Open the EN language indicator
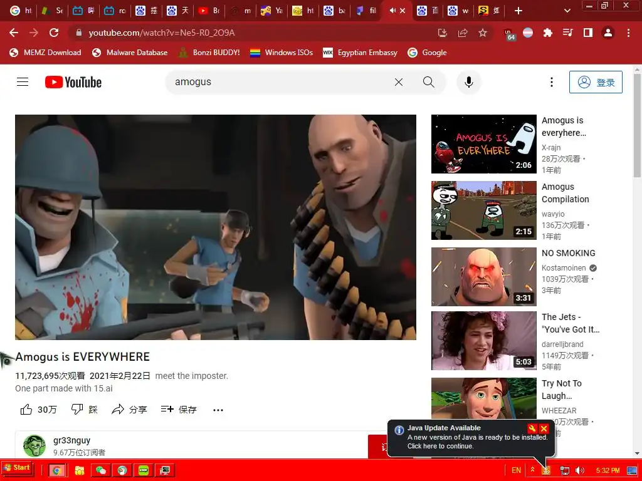642x481 pixels. click(517, 470)
